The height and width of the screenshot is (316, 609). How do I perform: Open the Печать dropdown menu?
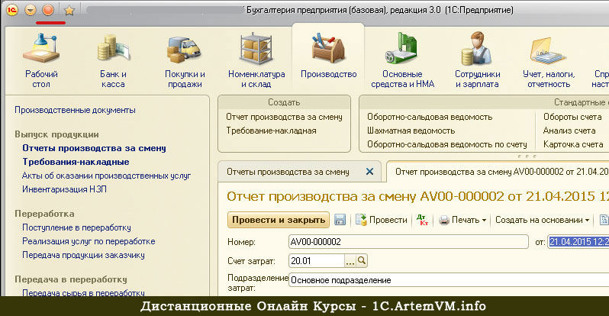(462, 220)
